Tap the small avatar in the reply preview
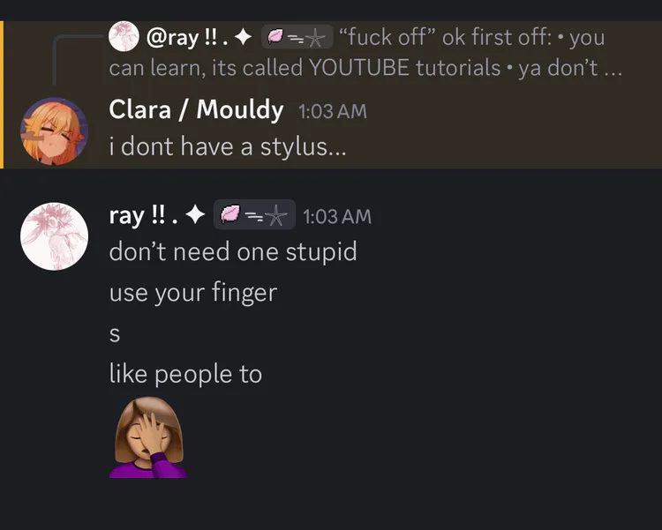 tap(124, 37)
